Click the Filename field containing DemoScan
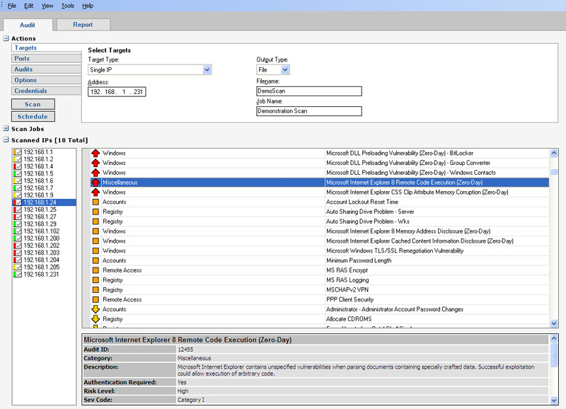Screen dimensions: 566x409 (x=309, y=91)
